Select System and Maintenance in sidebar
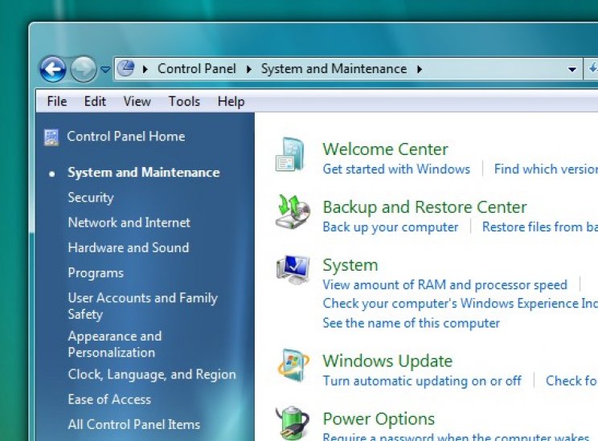The image size is (598, 441). [144, 172]
